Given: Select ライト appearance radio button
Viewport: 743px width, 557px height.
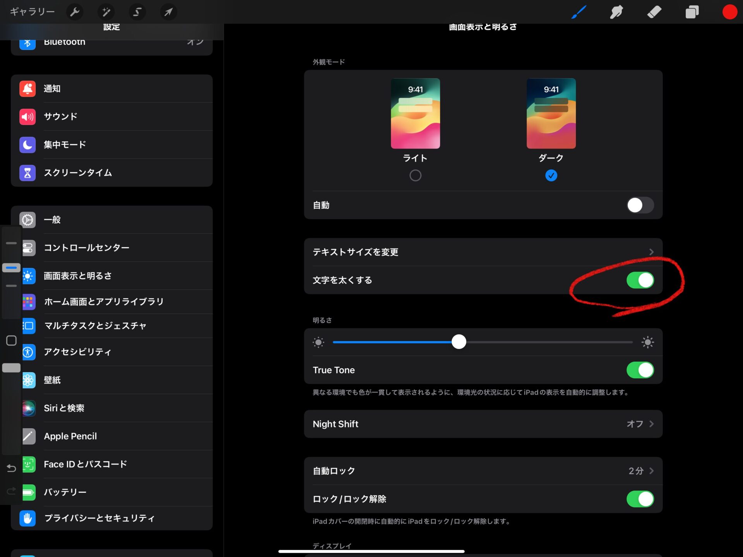Looking at the screenshot, I should pos(415,176).
